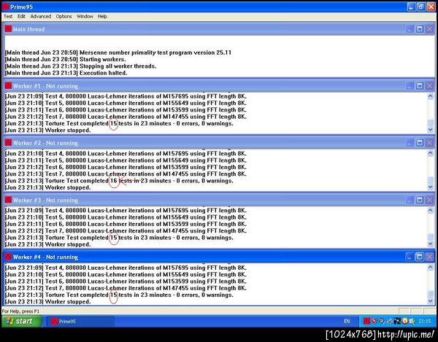438x342 pixels.
Task: Click Worker #1 scrollbar down arrow
Action: click(431, 130)
